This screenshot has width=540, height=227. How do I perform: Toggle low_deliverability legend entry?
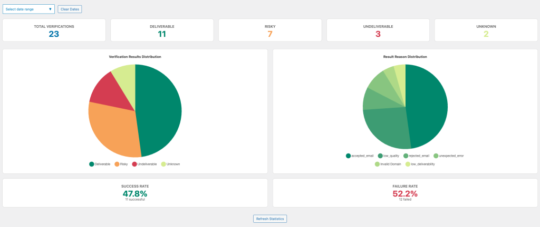coord(420,164)
